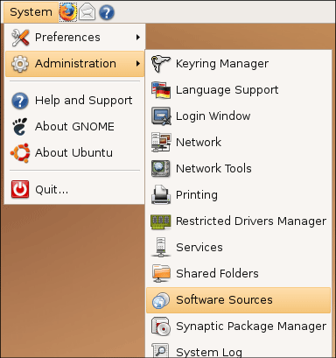Click the Network Tools globe-monitor icon
Image resolution: width=336 pixels, height=358 pixels.
[x=161, y=168]
